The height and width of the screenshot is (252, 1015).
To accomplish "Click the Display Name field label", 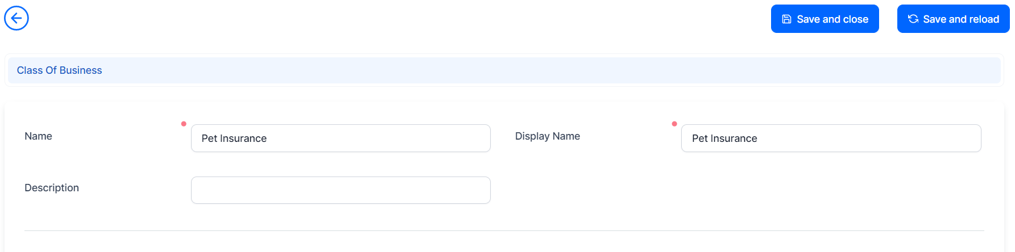I will coord(548,136).
